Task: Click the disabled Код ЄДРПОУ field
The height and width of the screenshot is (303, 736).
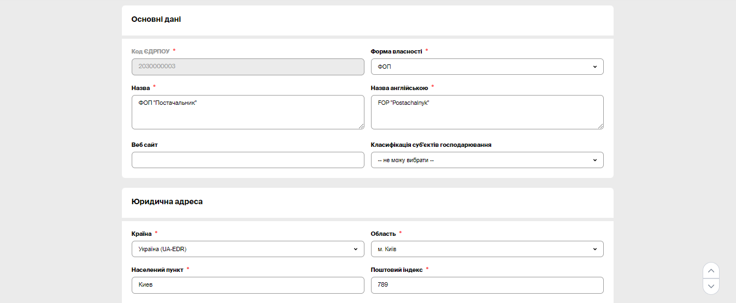Action: pyautogui.click(x=248, y=67)
